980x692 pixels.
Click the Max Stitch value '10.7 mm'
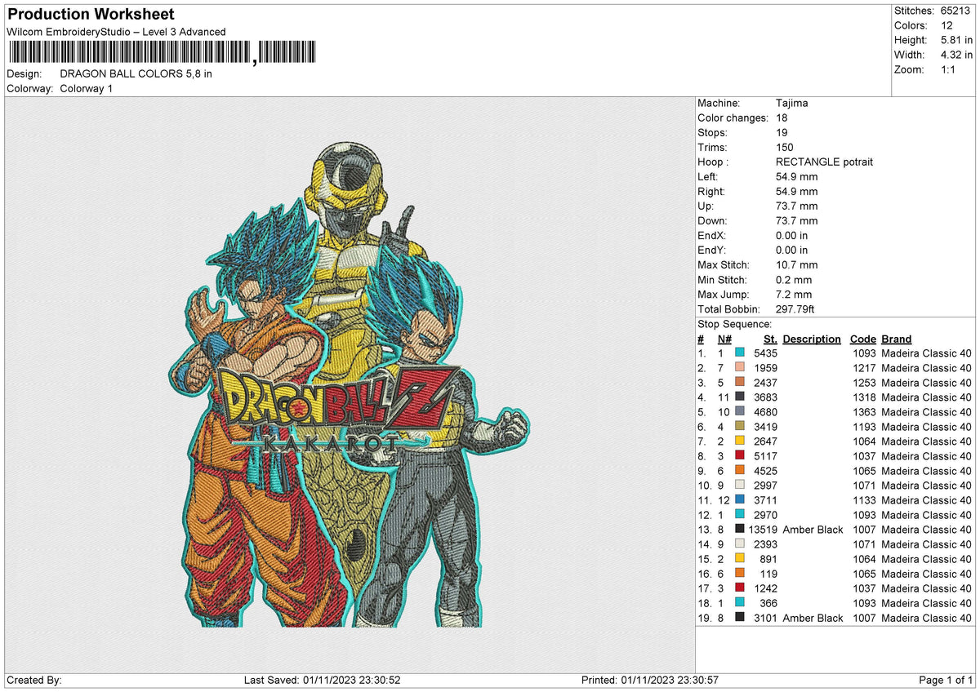pyautogui.click(x=796, y=264)
